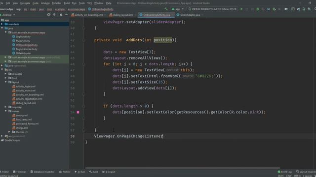
Task: Collapse the res folder
Action: pyautogui.click(x=2, y=70)
